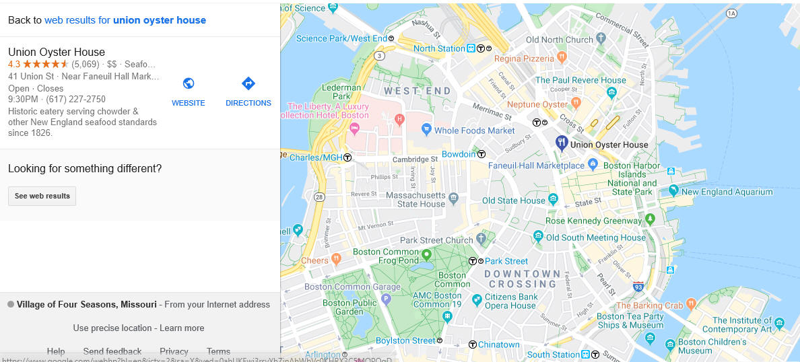Click the Village of Four Seasons, Missouri location text
Image resolution: width=800 pixels, height=362 pixels.
coord(87,304)
